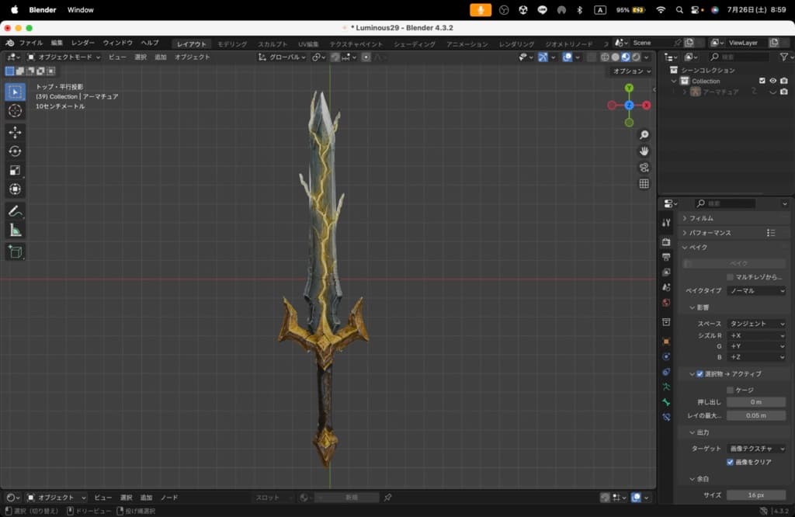The height and width of the screenshot is (517, 795).
Task: Disable the 画像をクリア checkbox
Action: click(731, 462)
